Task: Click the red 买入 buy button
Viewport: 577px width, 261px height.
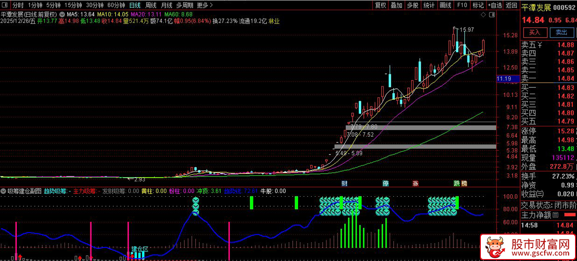Action: [x=535, y=33]
